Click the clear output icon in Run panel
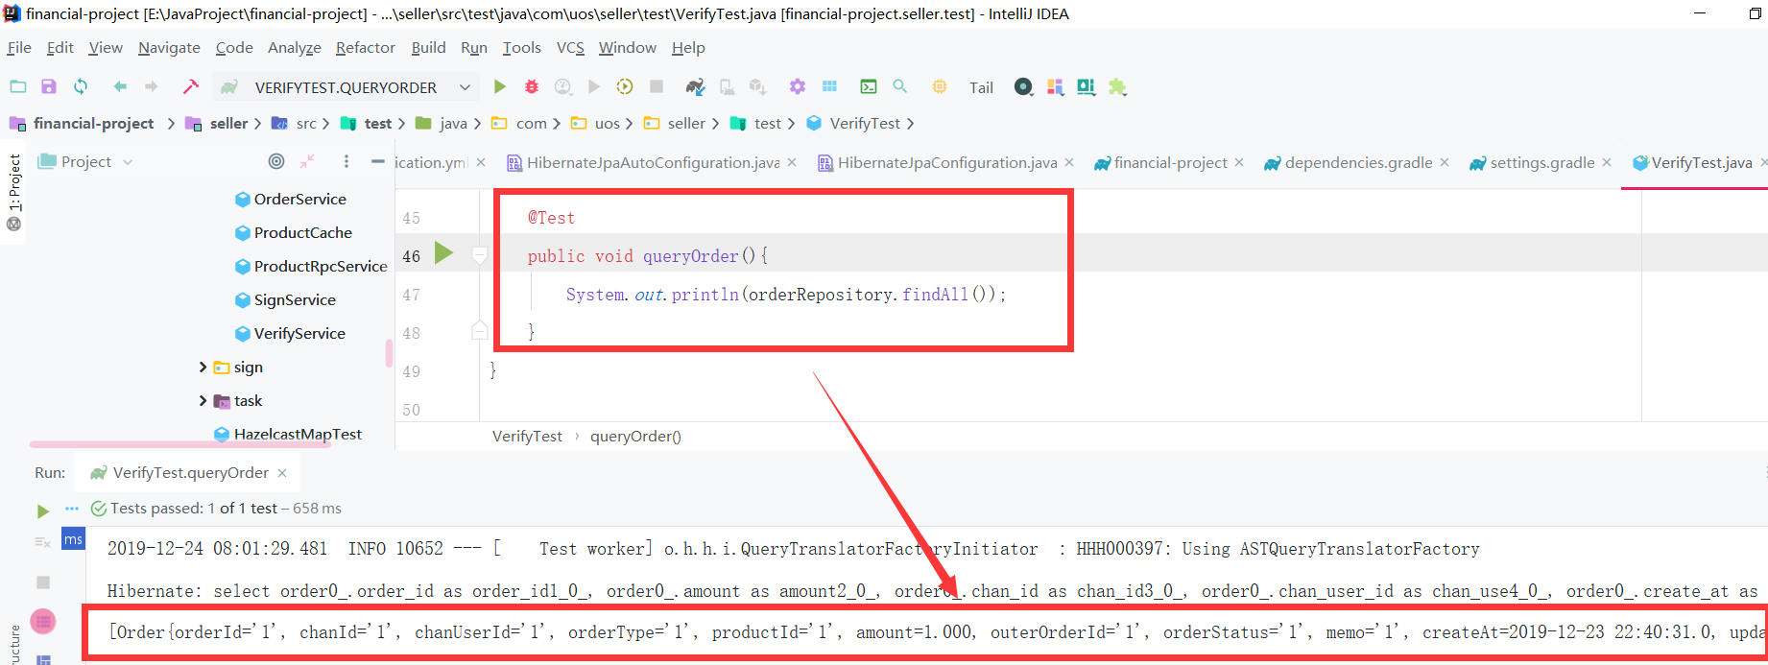The height and width of the screenshot is (665, 1768). (x=42, y=542)
